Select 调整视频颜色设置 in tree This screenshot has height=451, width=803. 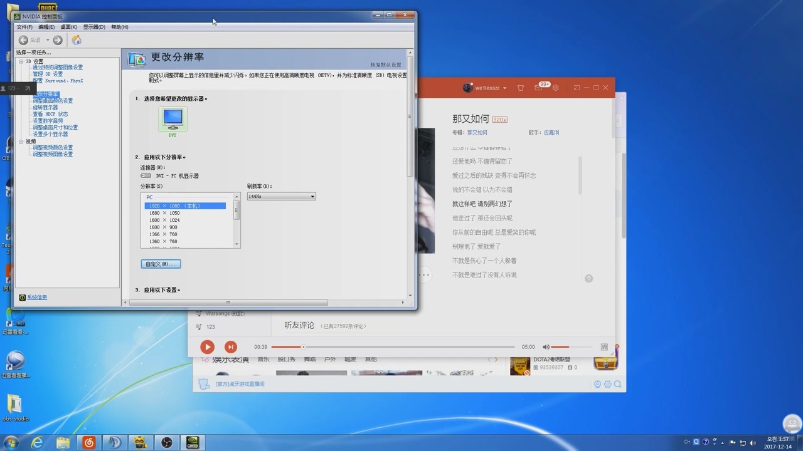53,148
